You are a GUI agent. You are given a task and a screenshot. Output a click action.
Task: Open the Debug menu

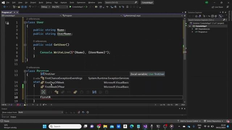tap(49, 3)
